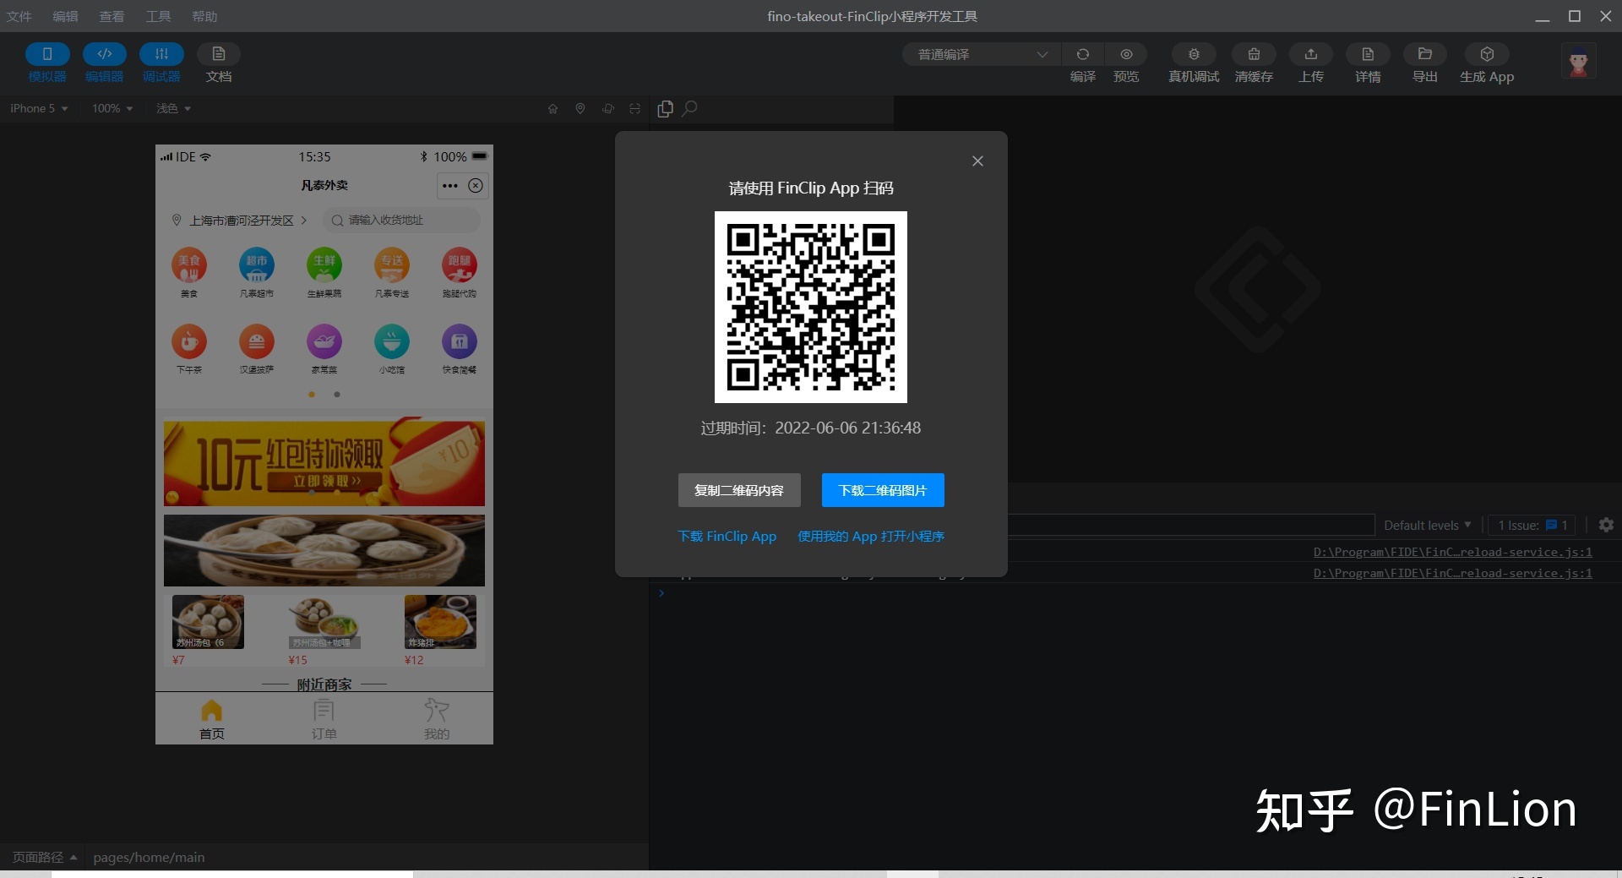
Task: Toggle the 编辑器 editor panel button
Action: pyautogui.click(x=105, y=54)
